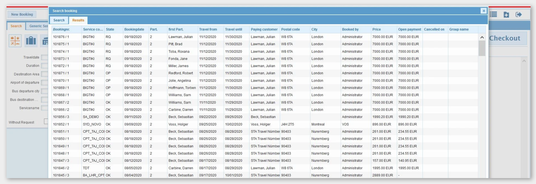Click the suitcase icon in background panel
Image resolution: width=536 pixels, height=184 pixels.
point(31,41)
